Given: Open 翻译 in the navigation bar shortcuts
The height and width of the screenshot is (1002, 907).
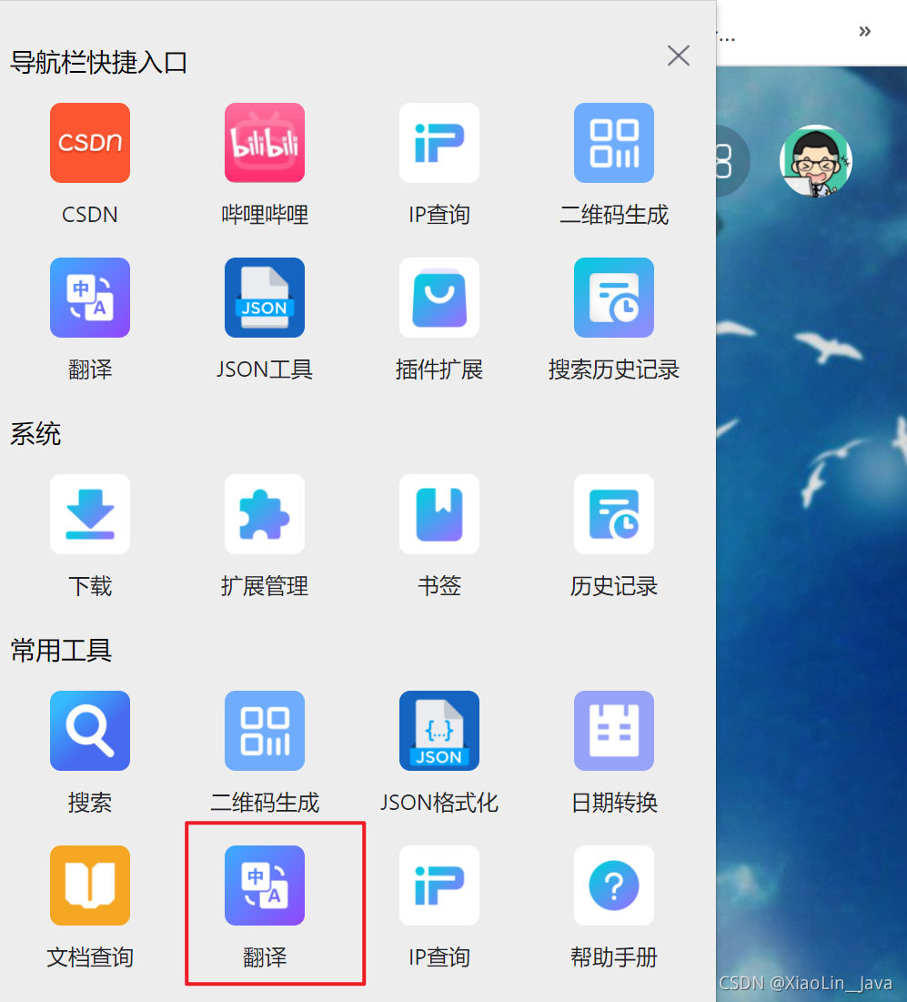Looking at the screenshot, I should point(90,298).
